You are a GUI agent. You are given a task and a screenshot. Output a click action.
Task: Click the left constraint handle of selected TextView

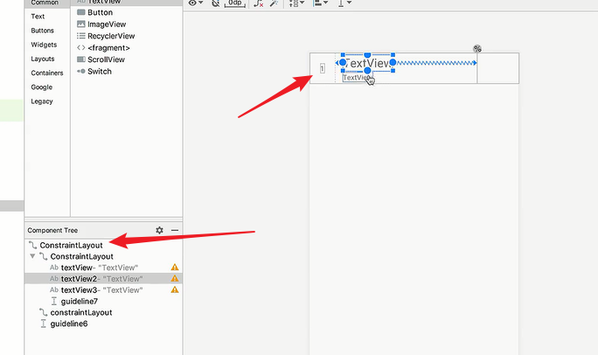[x=343, y=62]
